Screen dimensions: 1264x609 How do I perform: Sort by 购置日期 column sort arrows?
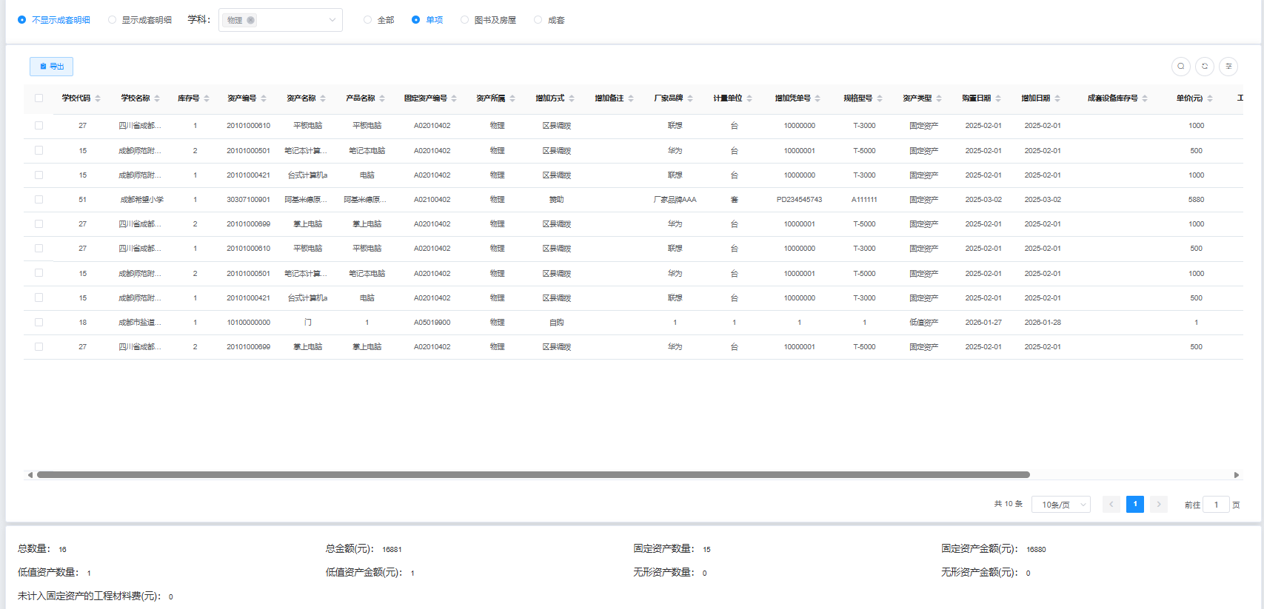point(998,98)
